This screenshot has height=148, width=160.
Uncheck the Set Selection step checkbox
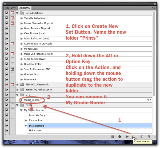[7, 125]
